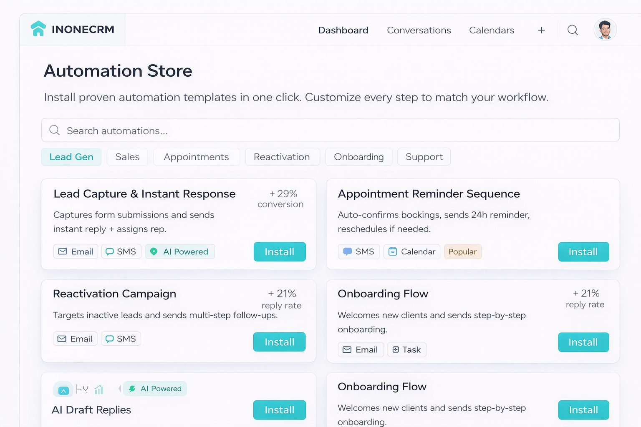Open search using the magnifier icon in navbar

tap(573, 30)
